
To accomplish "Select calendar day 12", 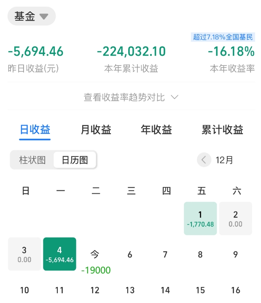I will pyautogui.click(x=95, y=290).
